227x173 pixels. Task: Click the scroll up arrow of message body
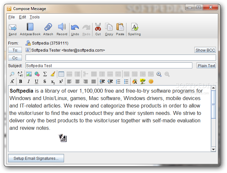click(x=213, y=88)
